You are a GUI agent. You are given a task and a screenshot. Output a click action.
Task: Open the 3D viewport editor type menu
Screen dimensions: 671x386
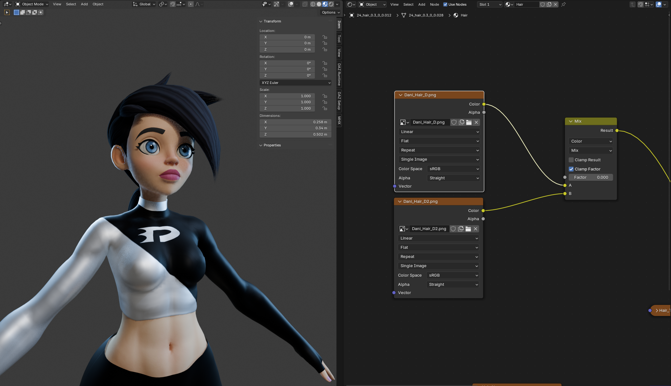[x=7, y=4]
